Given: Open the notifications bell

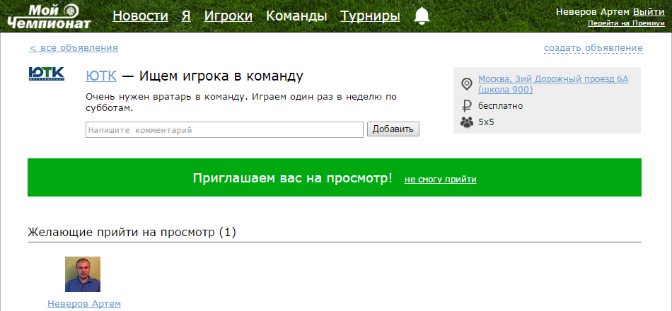Looking at the screenshot, I should [x=422, y=16].
